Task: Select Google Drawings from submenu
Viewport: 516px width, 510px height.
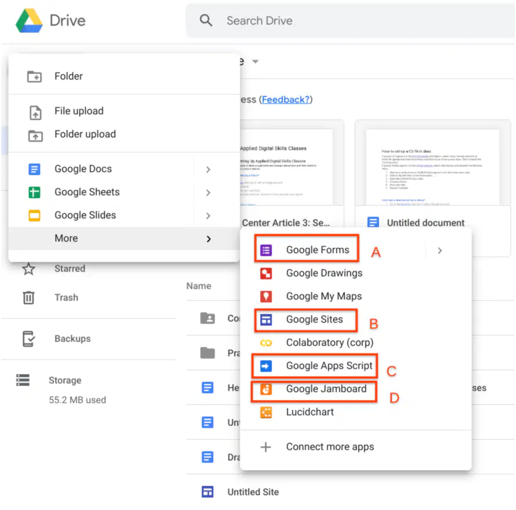Action: pos(356,273)
